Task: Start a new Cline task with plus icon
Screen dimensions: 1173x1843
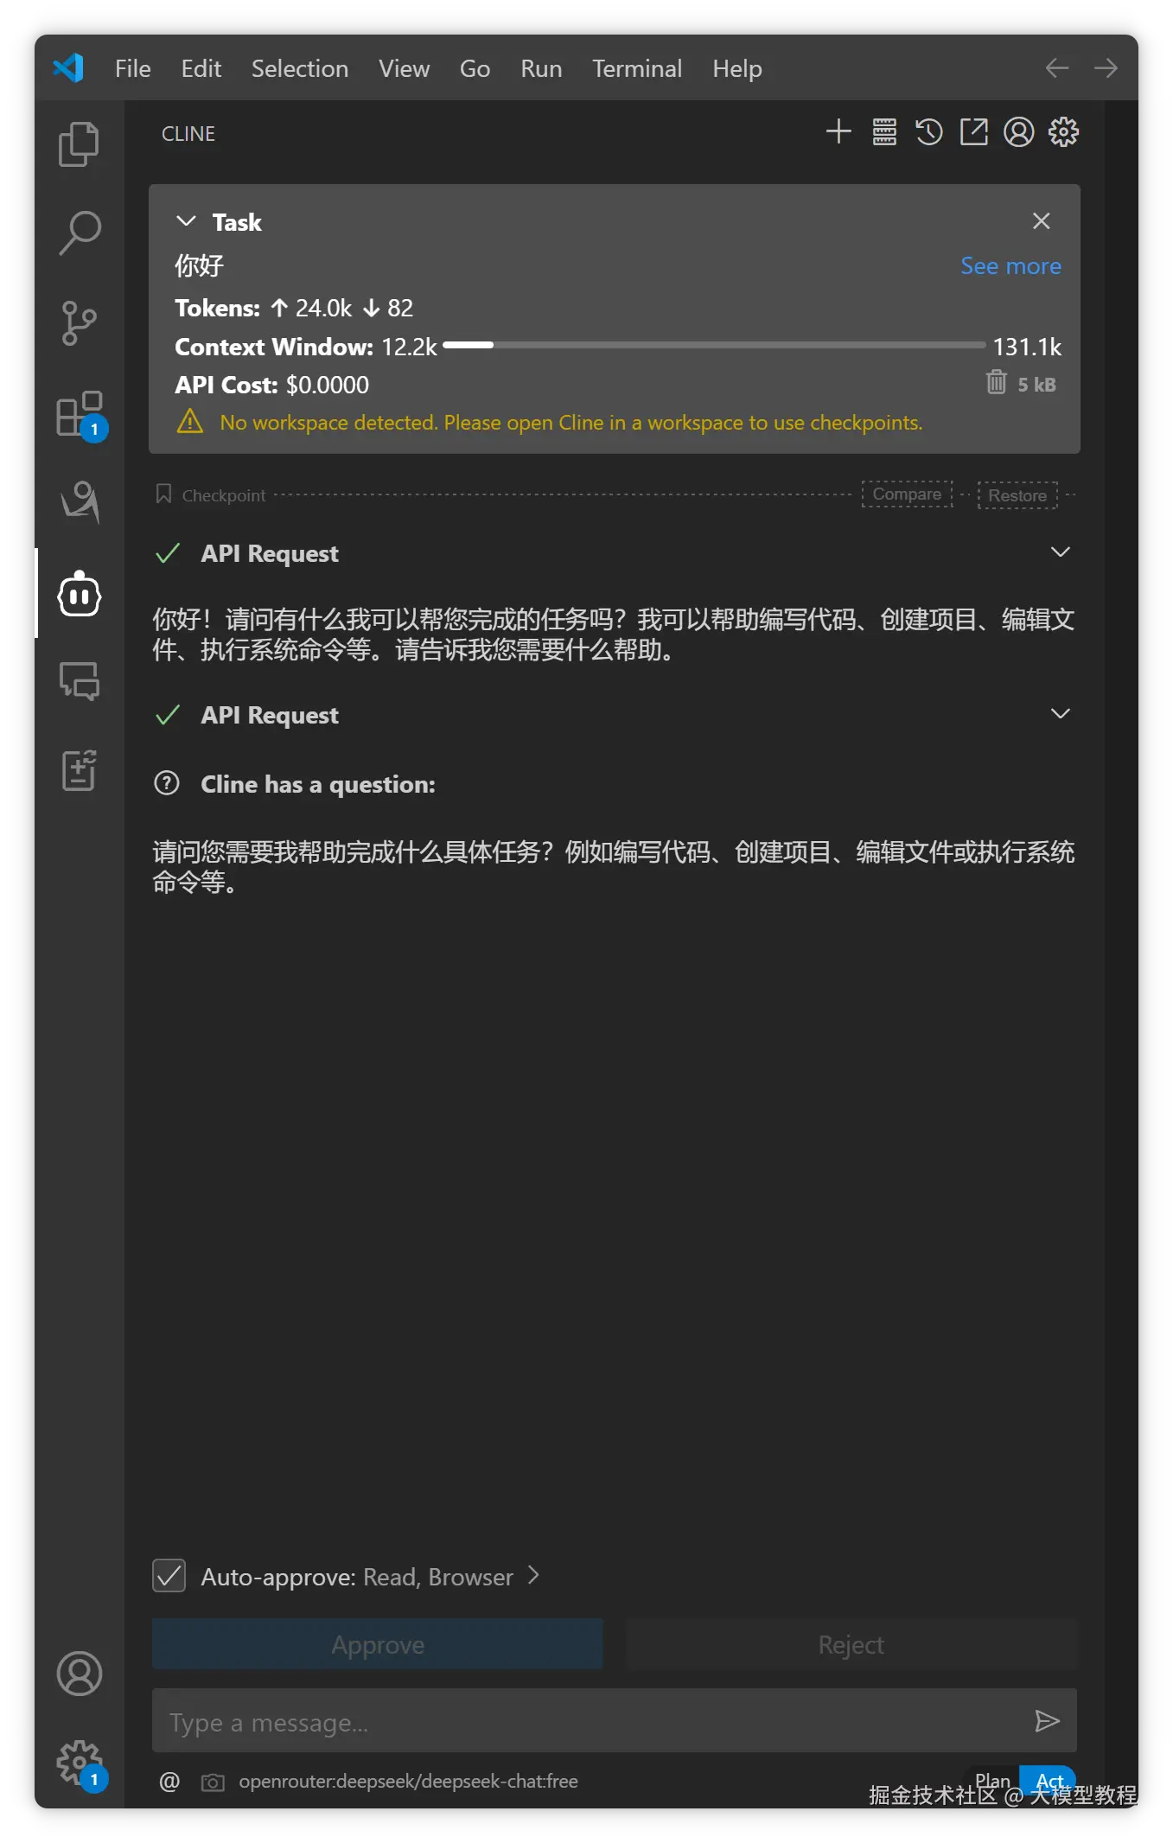Action: tap(838, 132)
